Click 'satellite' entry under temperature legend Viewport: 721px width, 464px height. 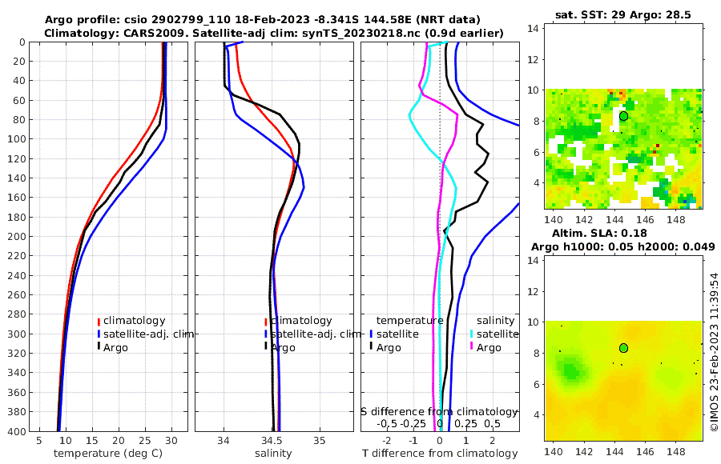coord(397,334)
